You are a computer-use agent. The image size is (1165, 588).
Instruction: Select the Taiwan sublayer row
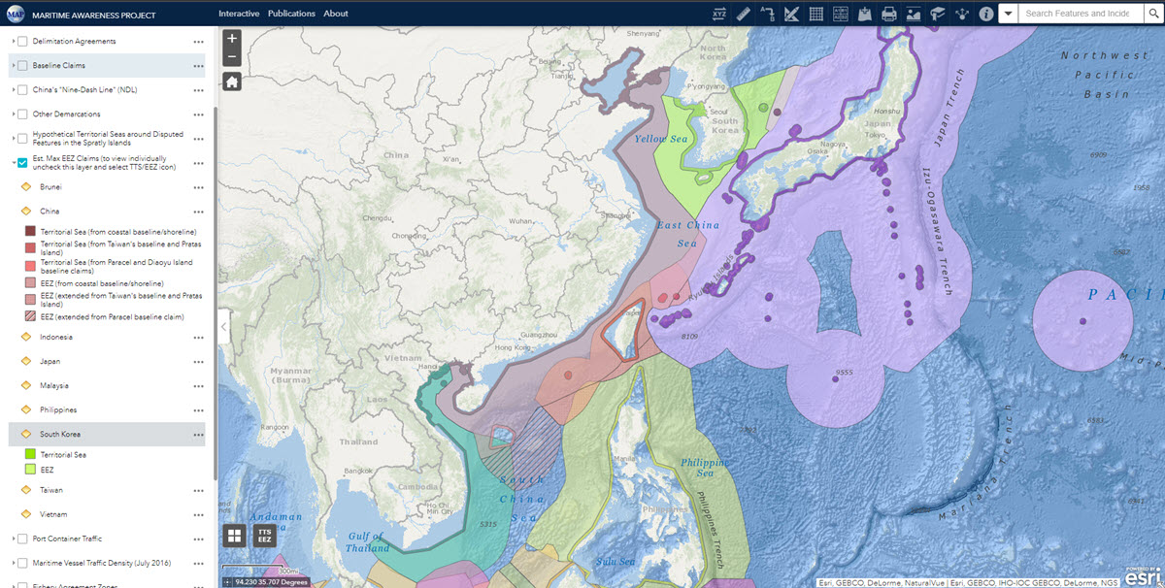(107, 490)
